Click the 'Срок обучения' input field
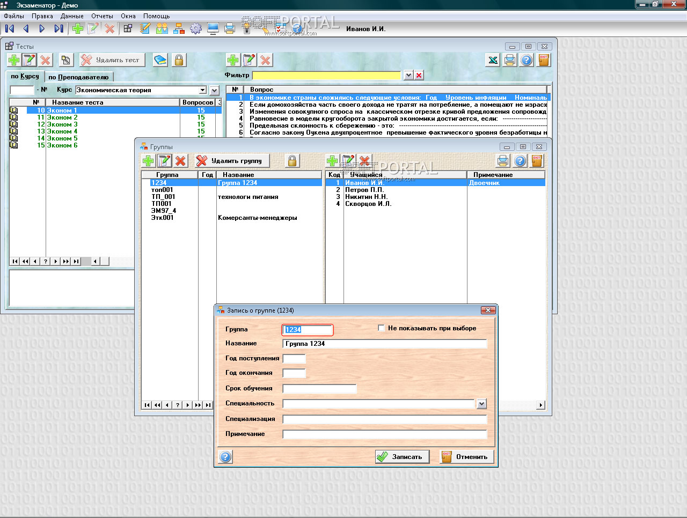Screen dimensions: 687x518 (x=319, y=388)
